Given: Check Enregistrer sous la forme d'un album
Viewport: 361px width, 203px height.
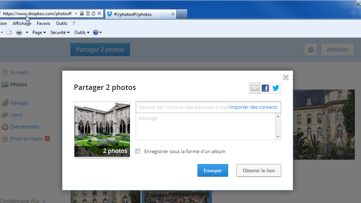Looking at the screenshot, I should 138,151.
